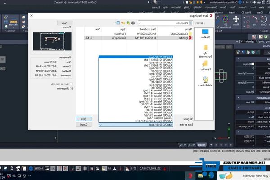
Task: Toggle the Use preview checkbox
Action: (71, 88)
